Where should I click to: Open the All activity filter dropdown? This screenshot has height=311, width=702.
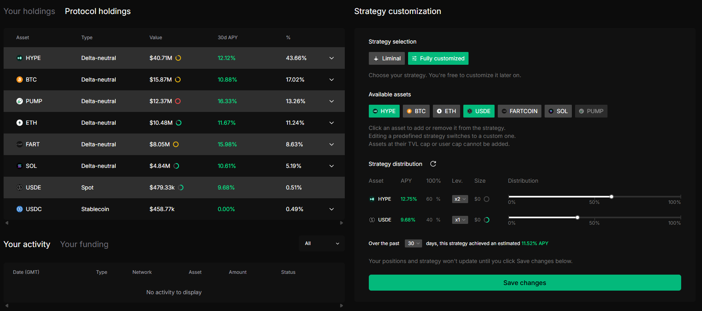coord(322,243)
